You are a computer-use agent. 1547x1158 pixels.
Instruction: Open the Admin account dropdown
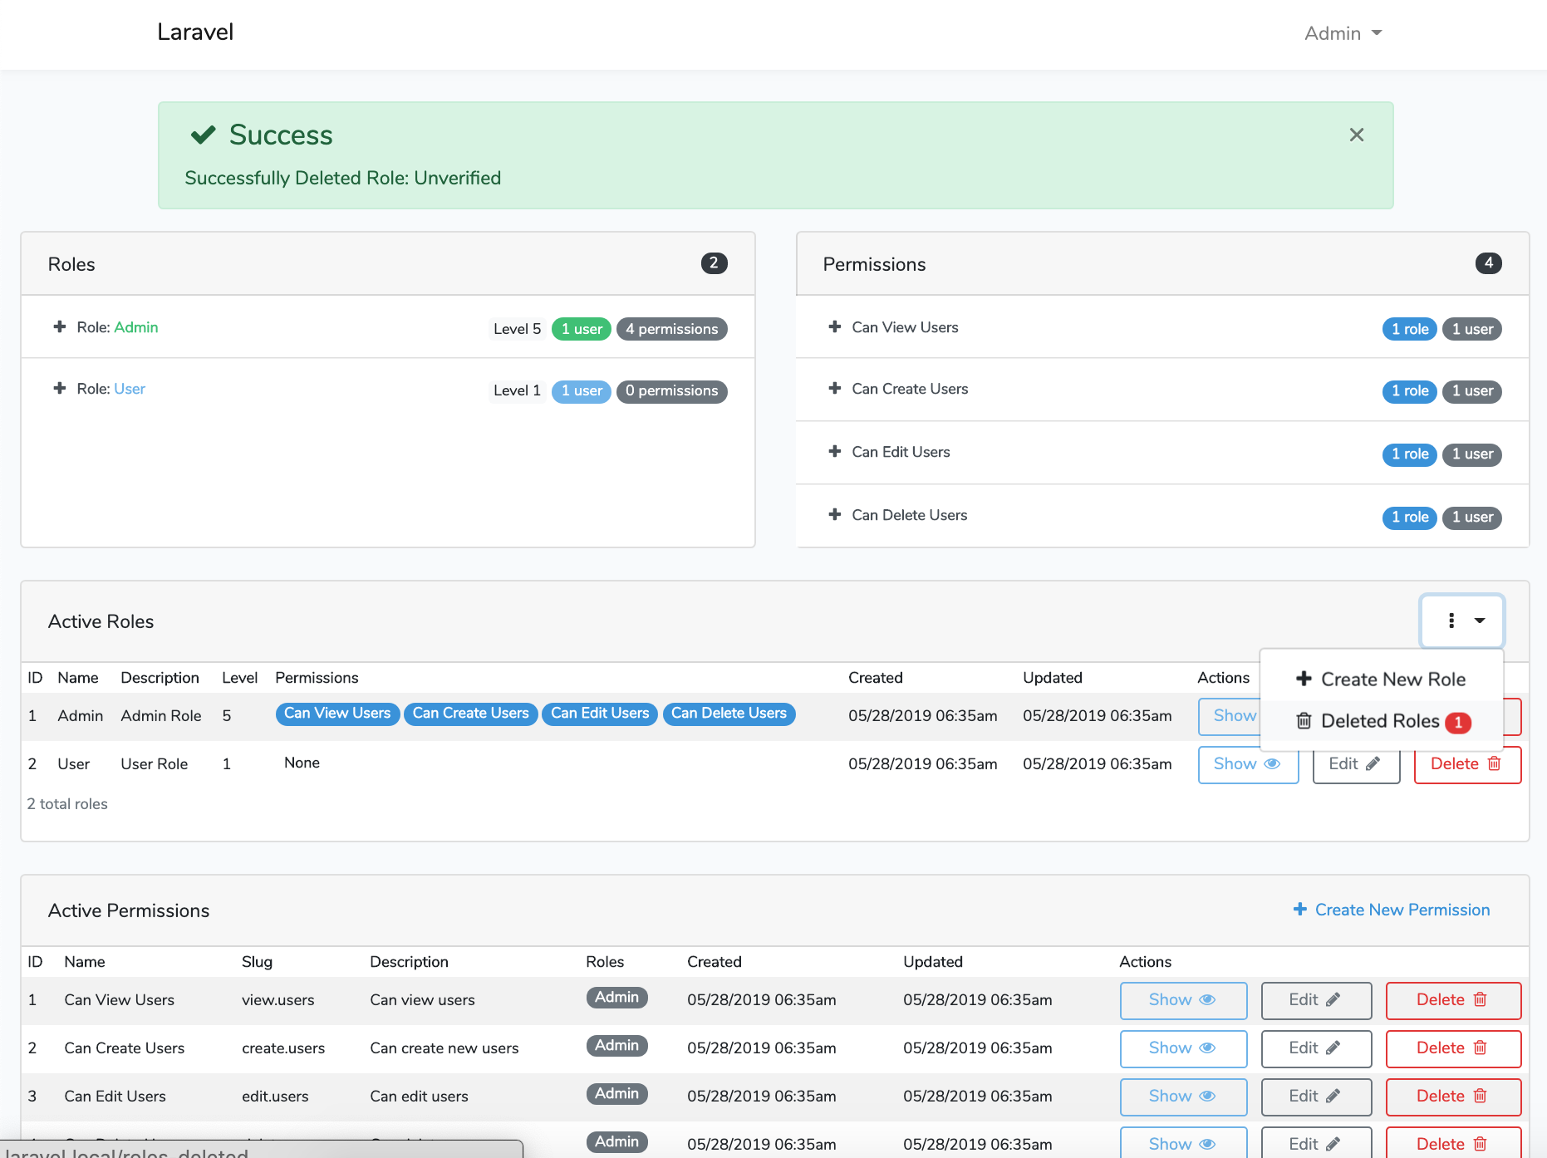[x=1342, y=33]
